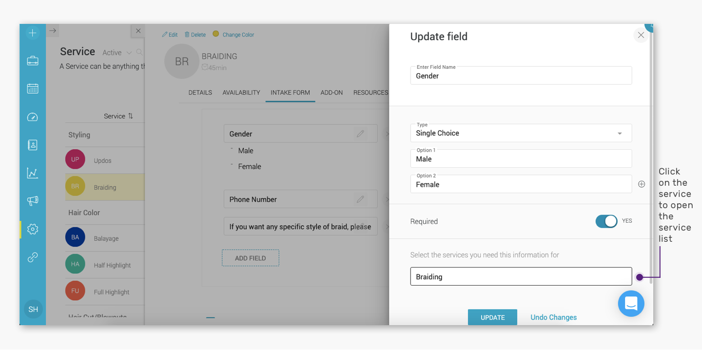
Task: Click the Change Color link
Action: [238, 35]
